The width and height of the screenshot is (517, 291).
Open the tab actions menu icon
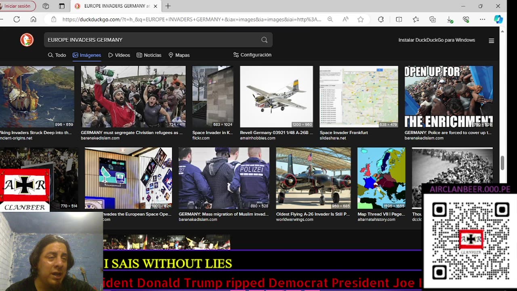click(61, 6)
